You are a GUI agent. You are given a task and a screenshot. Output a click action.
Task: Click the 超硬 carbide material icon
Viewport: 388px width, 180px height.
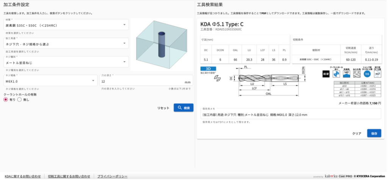325,74
